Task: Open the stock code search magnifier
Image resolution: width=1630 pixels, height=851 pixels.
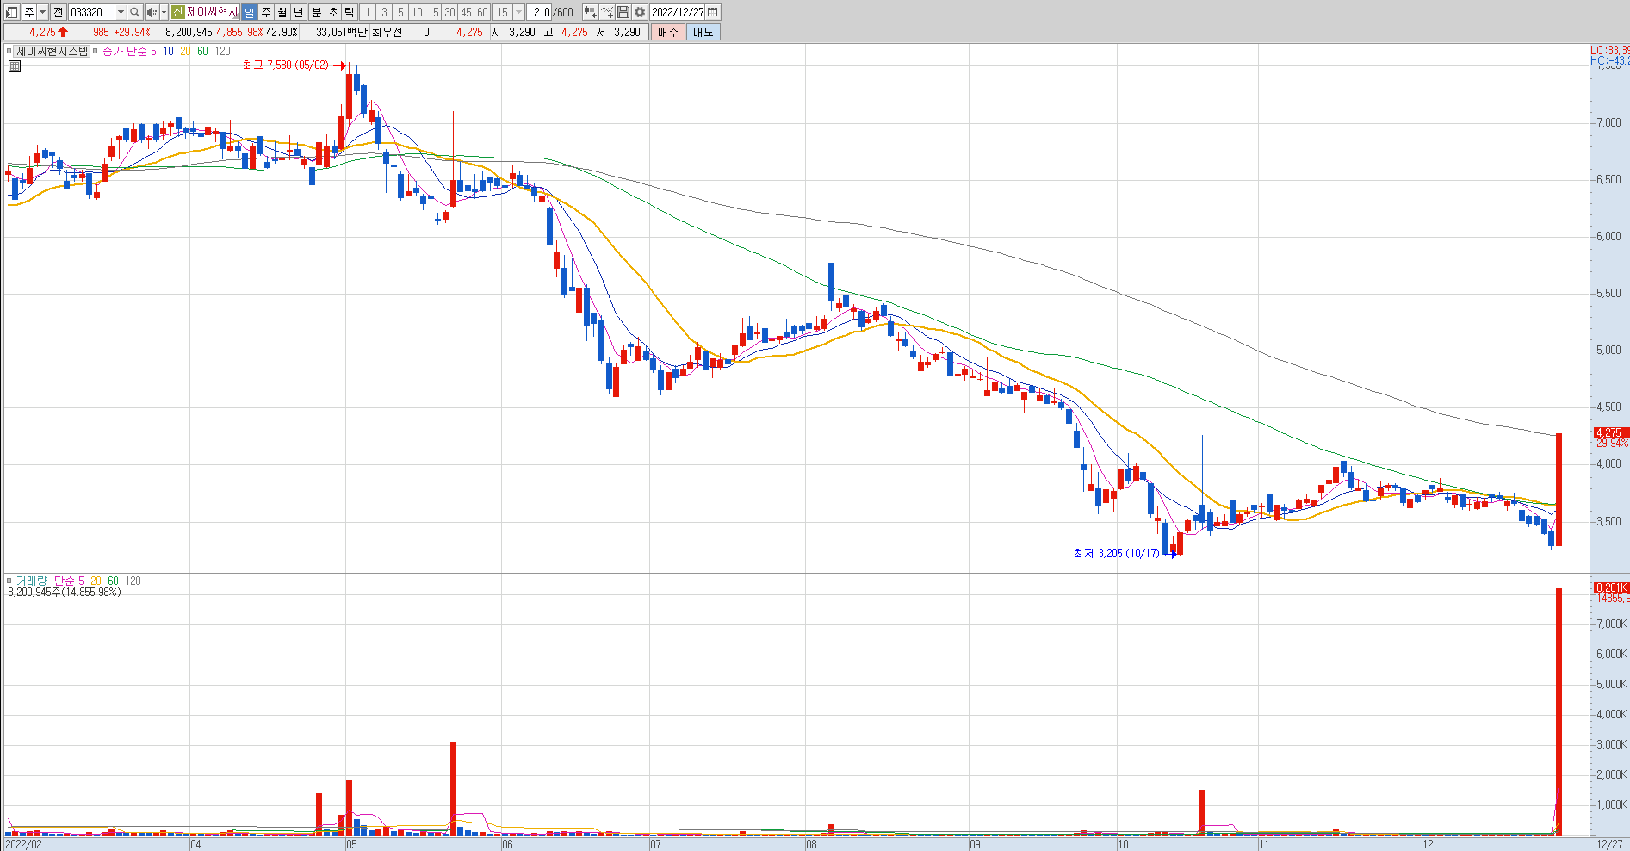Action: [135, 12]
